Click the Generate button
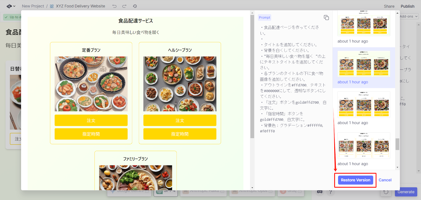Image resolution: width=421 pixels, height=200 pixels. click(406, 192)
